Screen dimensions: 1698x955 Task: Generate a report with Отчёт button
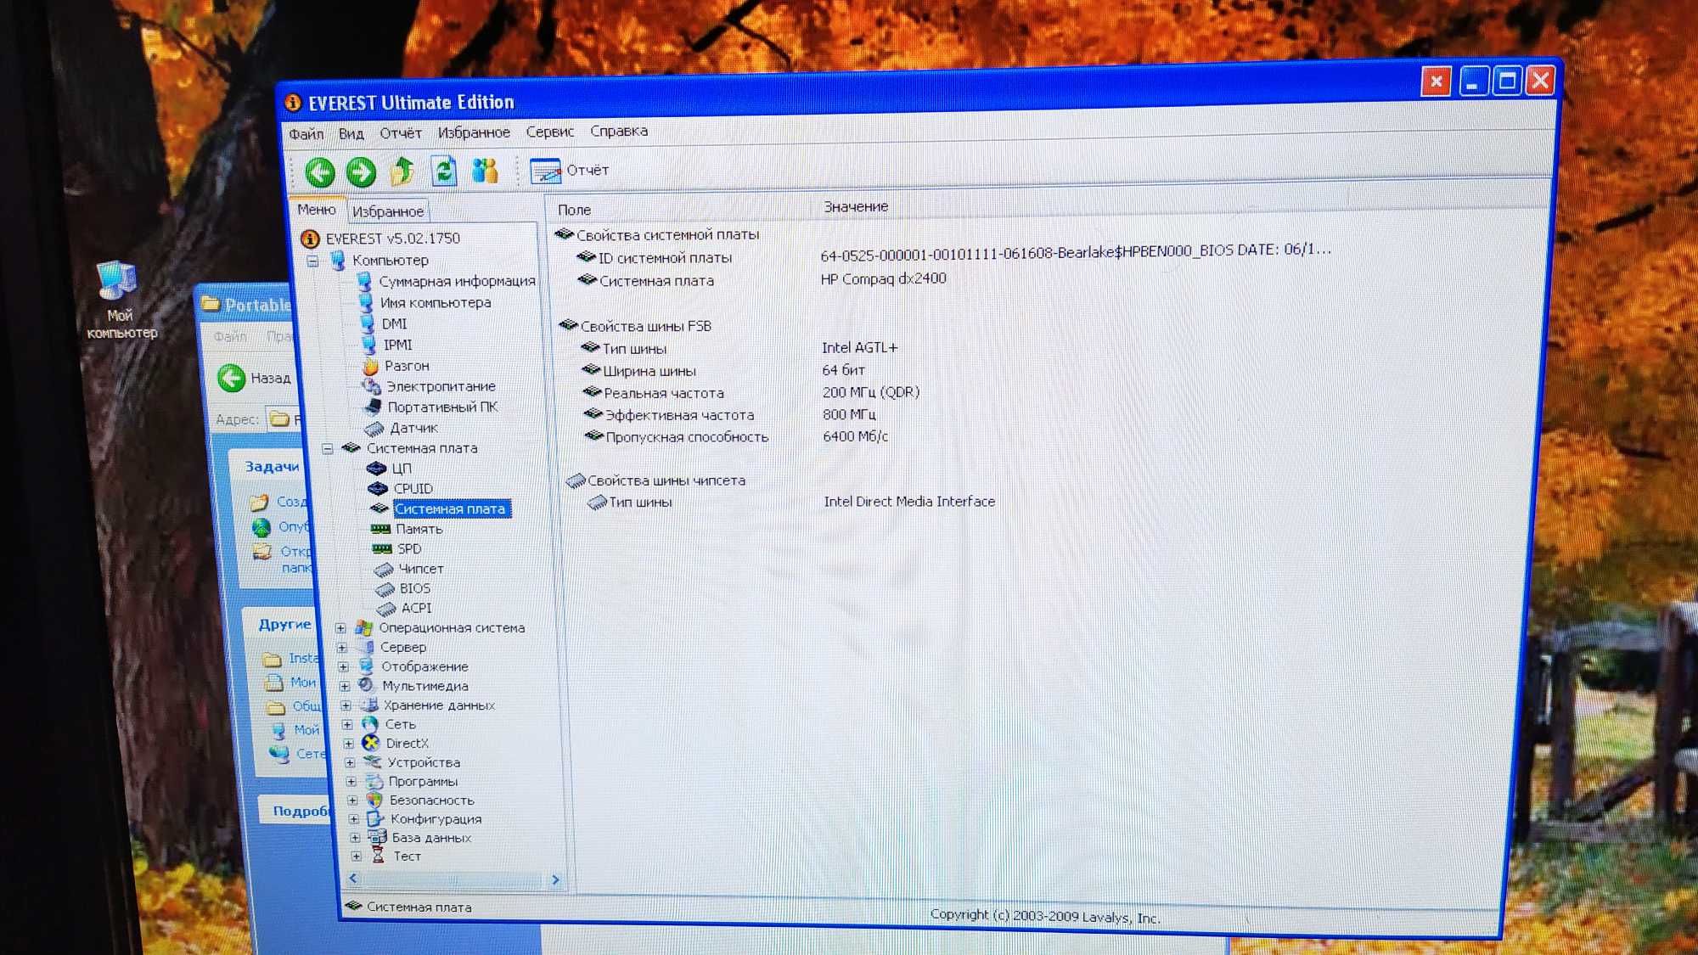click(x=570, y=171)
